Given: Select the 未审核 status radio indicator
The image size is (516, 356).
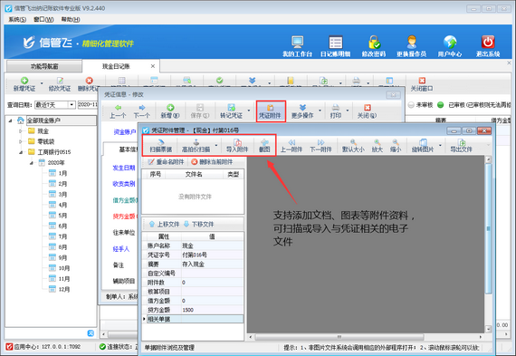Looking at the screenshot, I should point(411,105).
